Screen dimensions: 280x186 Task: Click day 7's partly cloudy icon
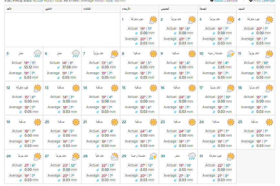click(x=115, y=54)
